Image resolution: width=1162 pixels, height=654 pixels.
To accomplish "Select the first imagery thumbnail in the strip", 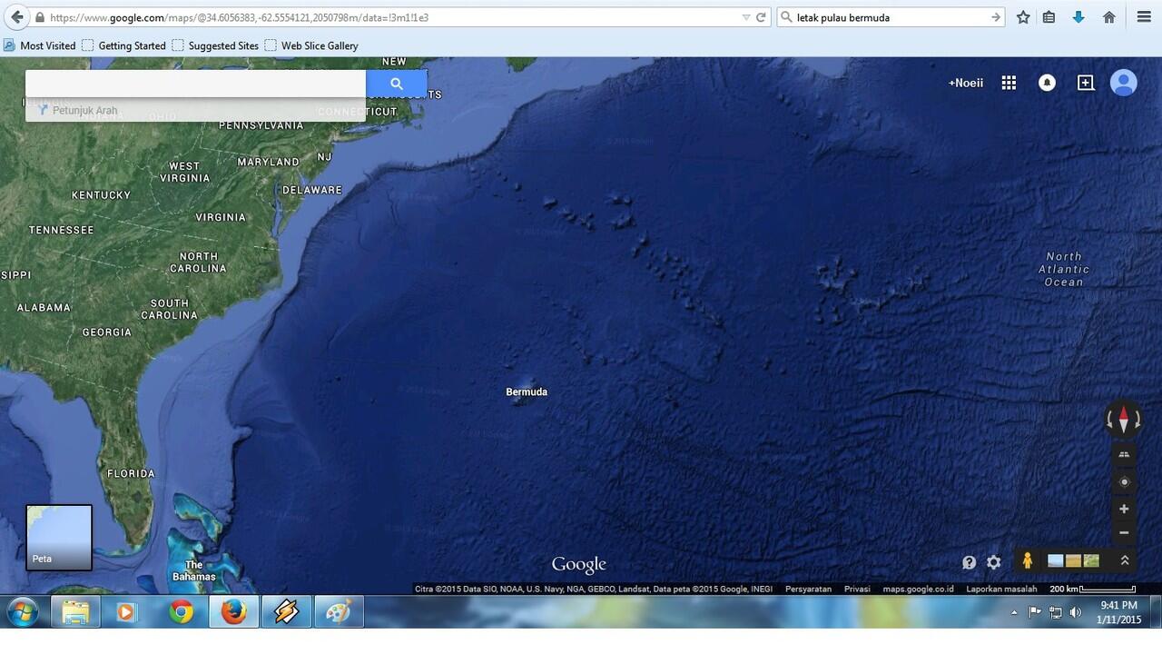I will click(1056, 561).
